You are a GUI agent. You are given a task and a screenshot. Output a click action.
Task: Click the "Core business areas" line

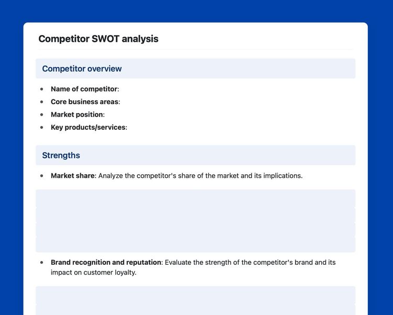tap(85, 102)
